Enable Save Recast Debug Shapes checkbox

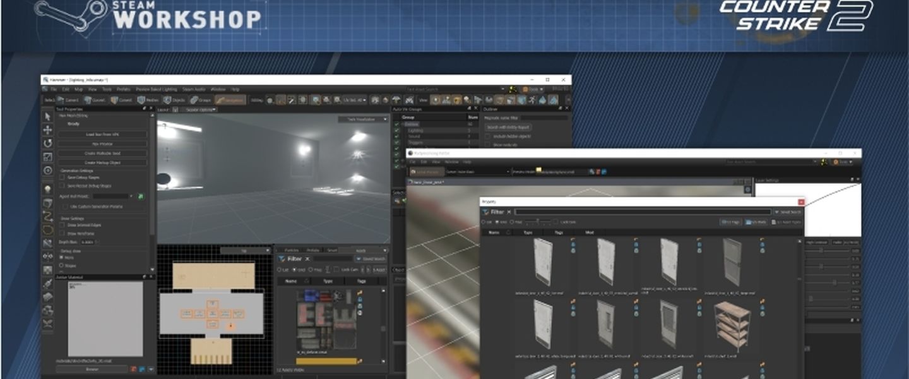[x=62, y=186]
